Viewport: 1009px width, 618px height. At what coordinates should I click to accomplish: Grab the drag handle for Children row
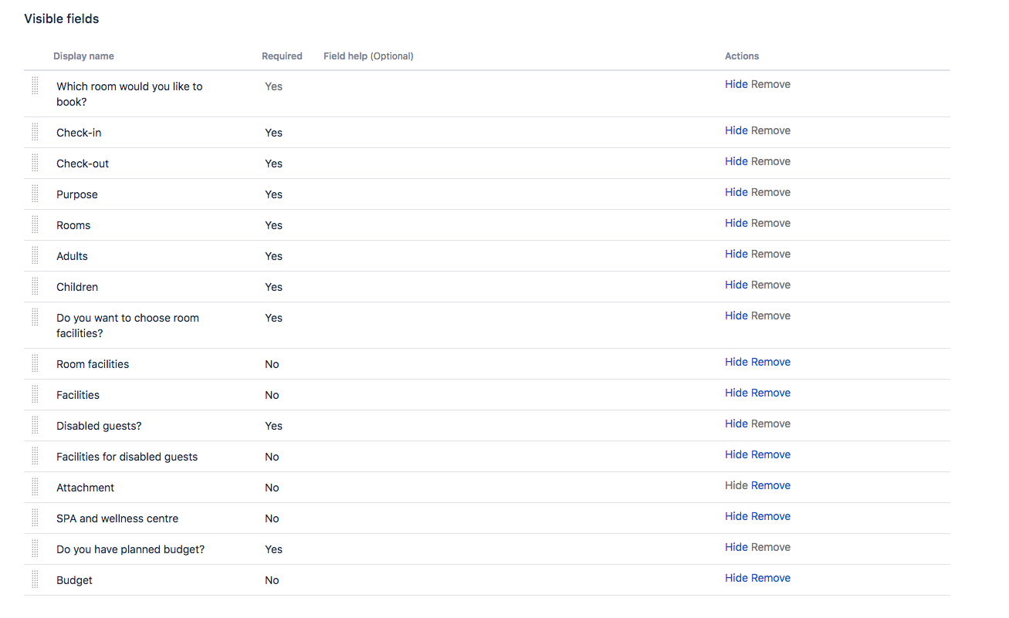coord(35,285)
